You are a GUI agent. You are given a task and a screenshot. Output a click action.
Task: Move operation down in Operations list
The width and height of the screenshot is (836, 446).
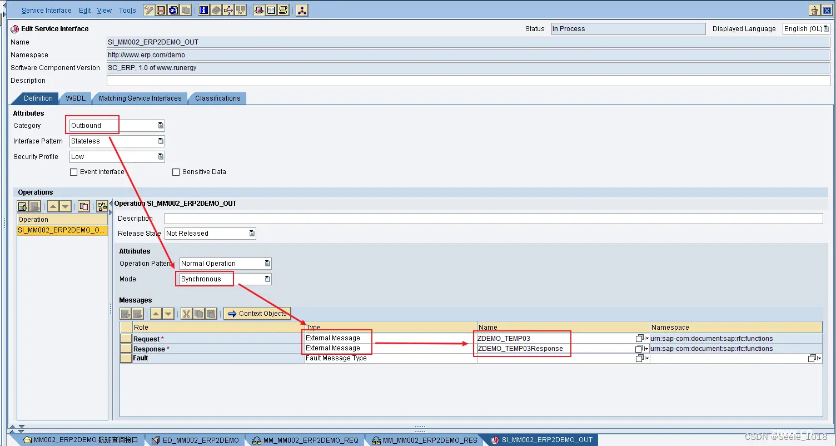pyautogui.click(x=65, y=206)
